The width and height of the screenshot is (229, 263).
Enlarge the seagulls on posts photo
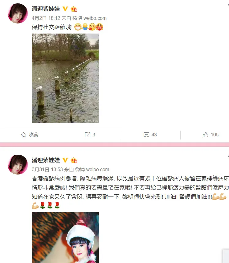coord(65,78)
